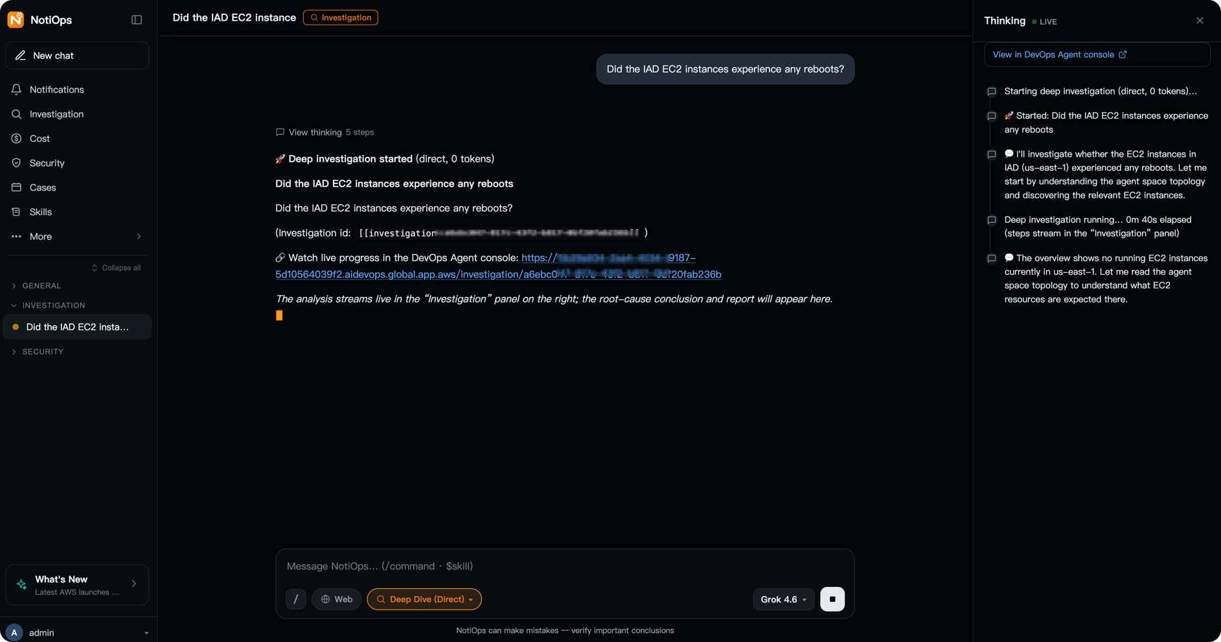The width and height of the screenshot is (1221, 642).
Task: Toggle Web search on
Action: pos(337,599)
